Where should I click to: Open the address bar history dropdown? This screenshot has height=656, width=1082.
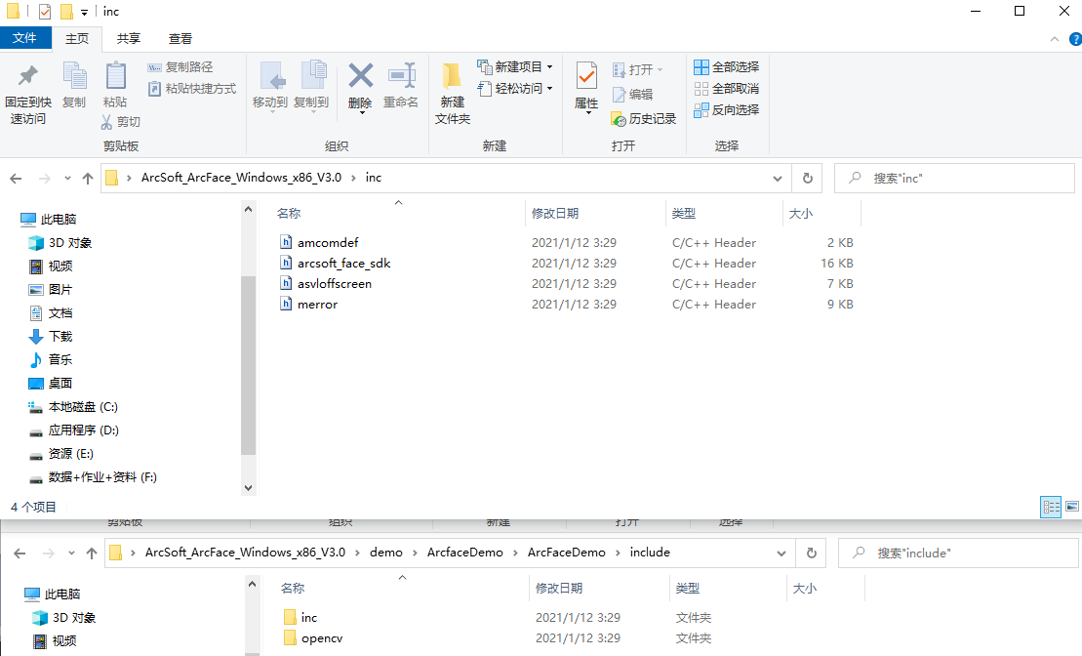coord(777,178)
